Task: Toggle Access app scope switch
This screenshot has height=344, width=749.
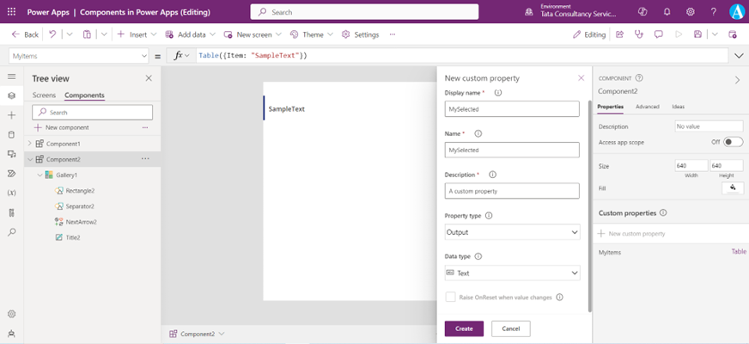Action: pyautogui.click(x=733, y=142)
